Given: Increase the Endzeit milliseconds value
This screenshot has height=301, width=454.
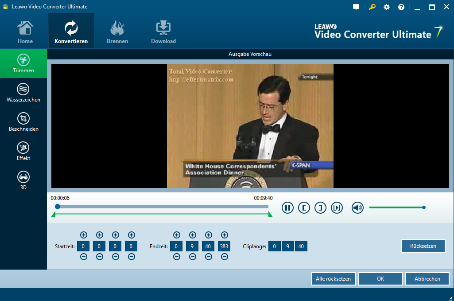Looking at the screenshot, I should (x=224, y=235).
